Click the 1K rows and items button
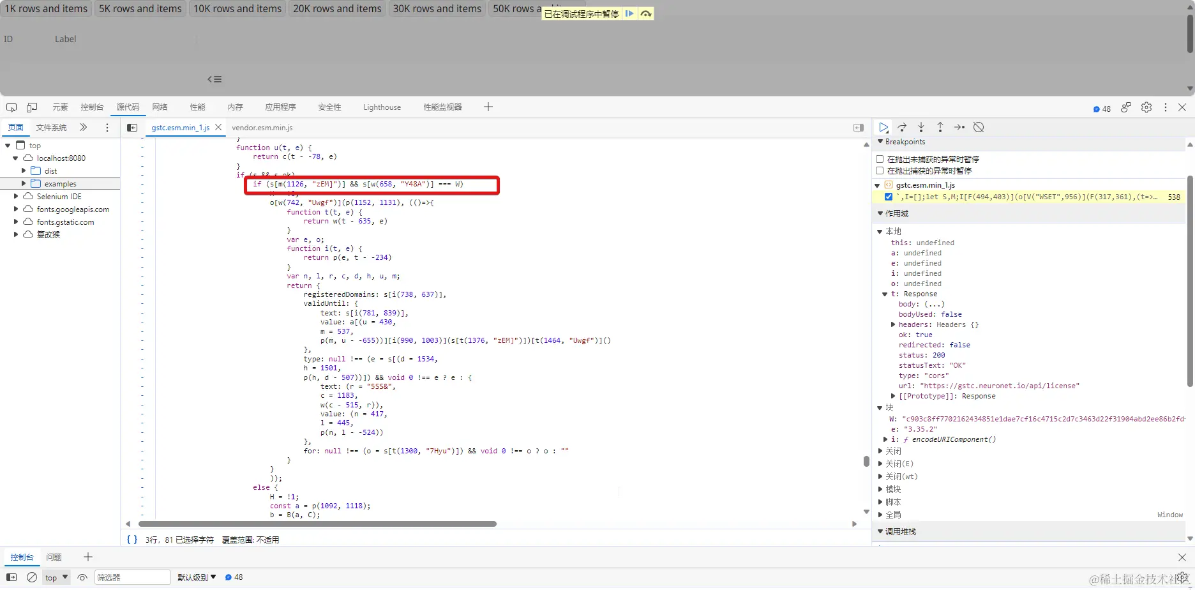Image resolution: width=1195 pixels, height=590 pixels. pyautogui.click(x=46, y=8)
